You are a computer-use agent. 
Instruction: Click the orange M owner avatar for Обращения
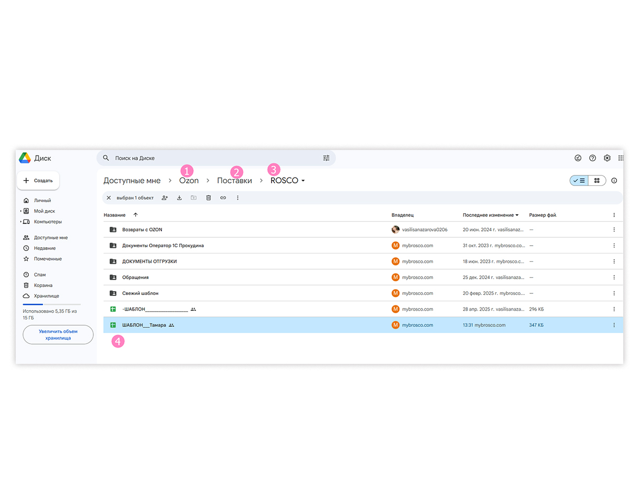click(396, 277)
